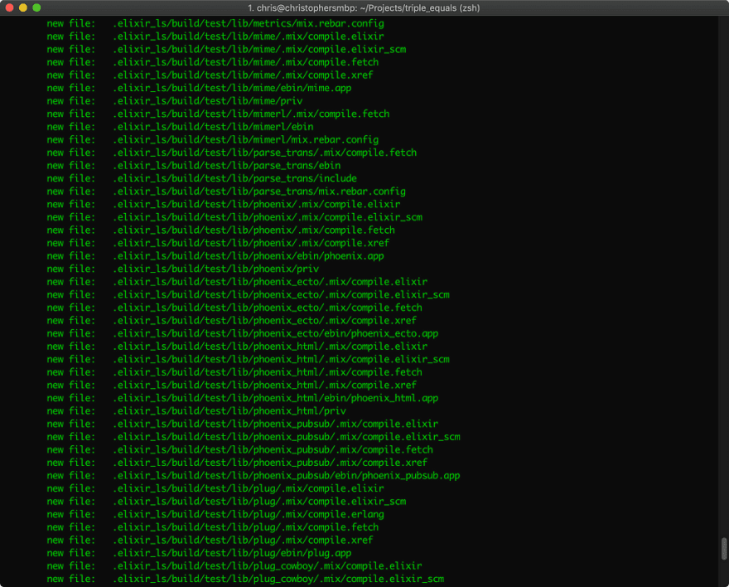Click the phoenix_html/.mix/compile.fetch line

[234, 372]
